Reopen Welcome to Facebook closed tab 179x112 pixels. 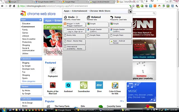click(74, 31)
